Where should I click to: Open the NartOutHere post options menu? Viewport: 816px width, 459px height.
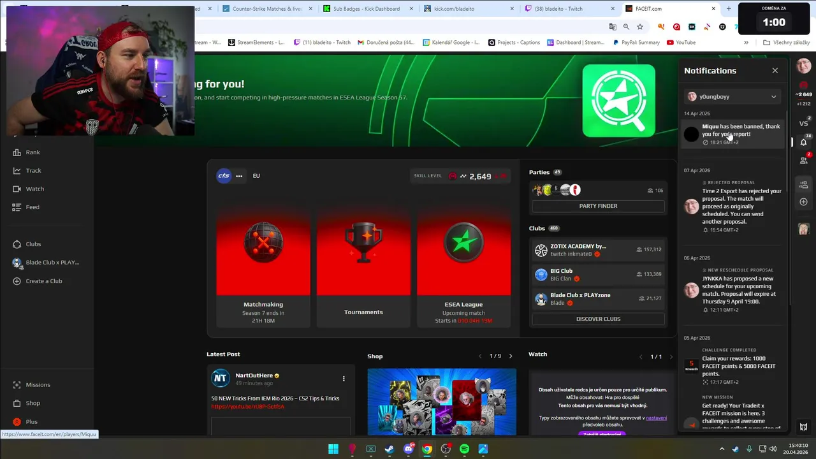(x=344, y=379)
